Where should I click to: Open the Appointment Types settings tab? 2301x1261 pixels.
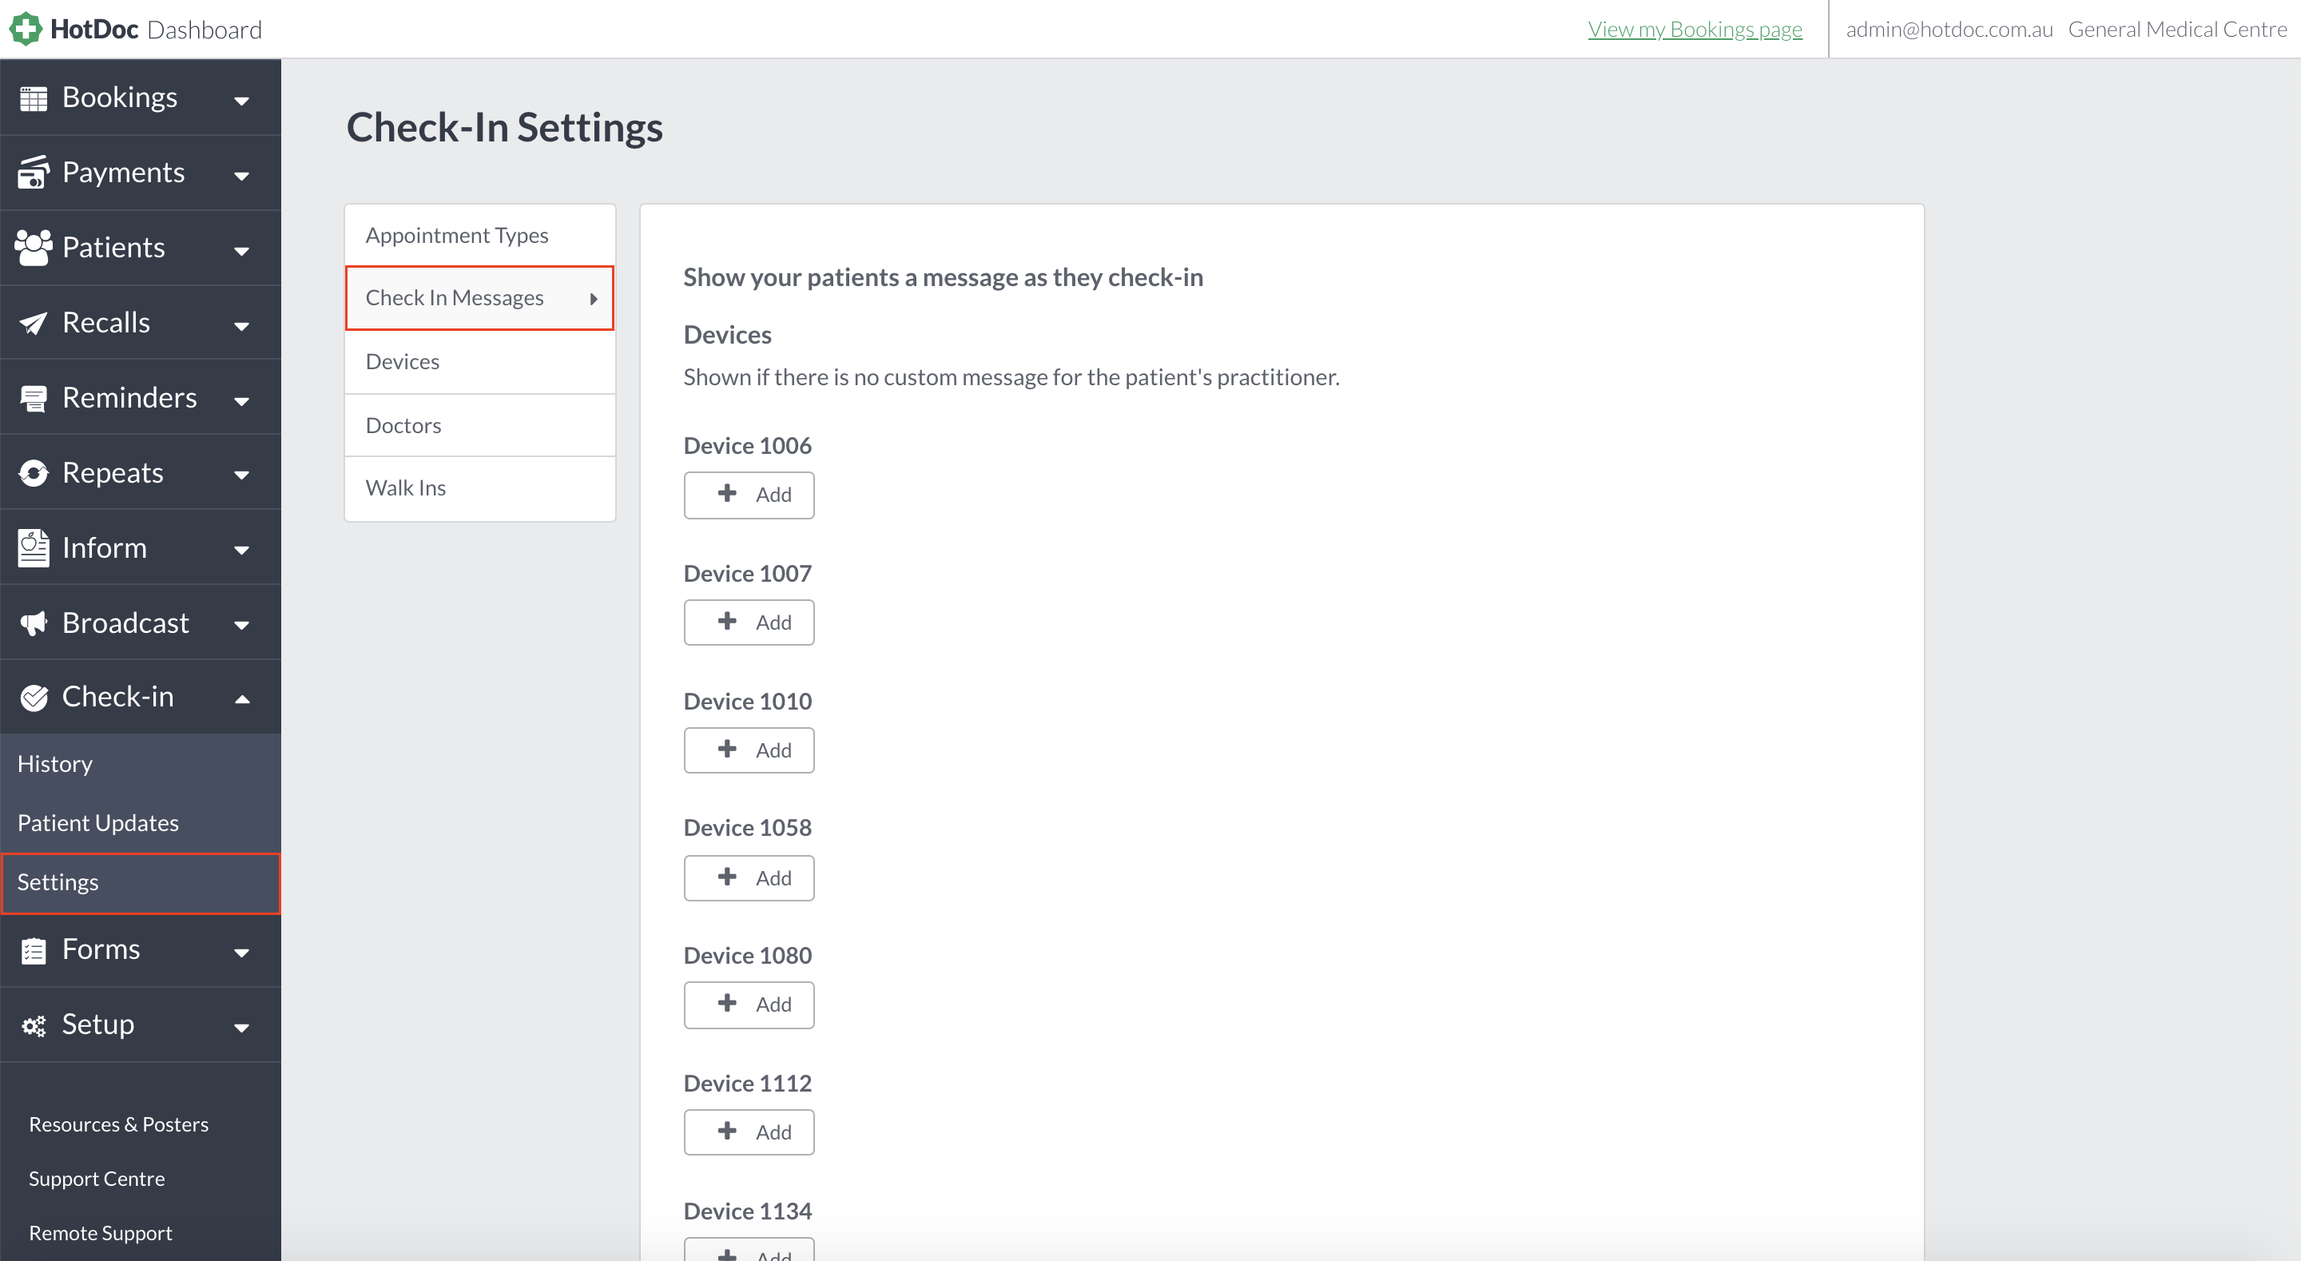(x=479, y=235)
